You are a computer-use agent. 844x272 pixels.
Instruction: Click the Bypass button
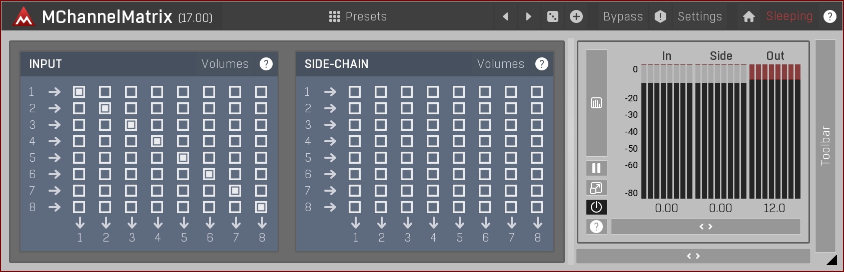623,16
